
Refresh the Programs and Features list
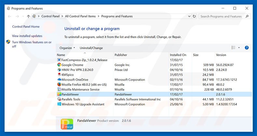(x=194, y=16)
